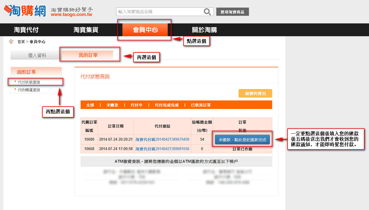Click date 2014-07-24 17:00:58

[x=116, y=149]
